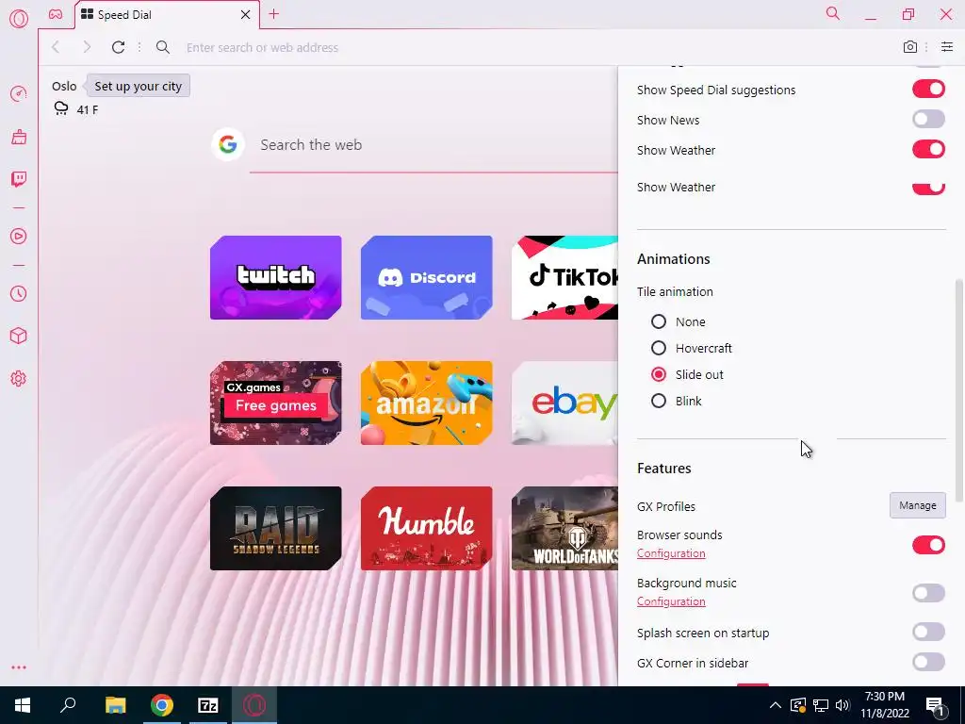Search tabs with magnifier in title bar
Viewport: 965px width, 724px height.
tap(833, 13)
